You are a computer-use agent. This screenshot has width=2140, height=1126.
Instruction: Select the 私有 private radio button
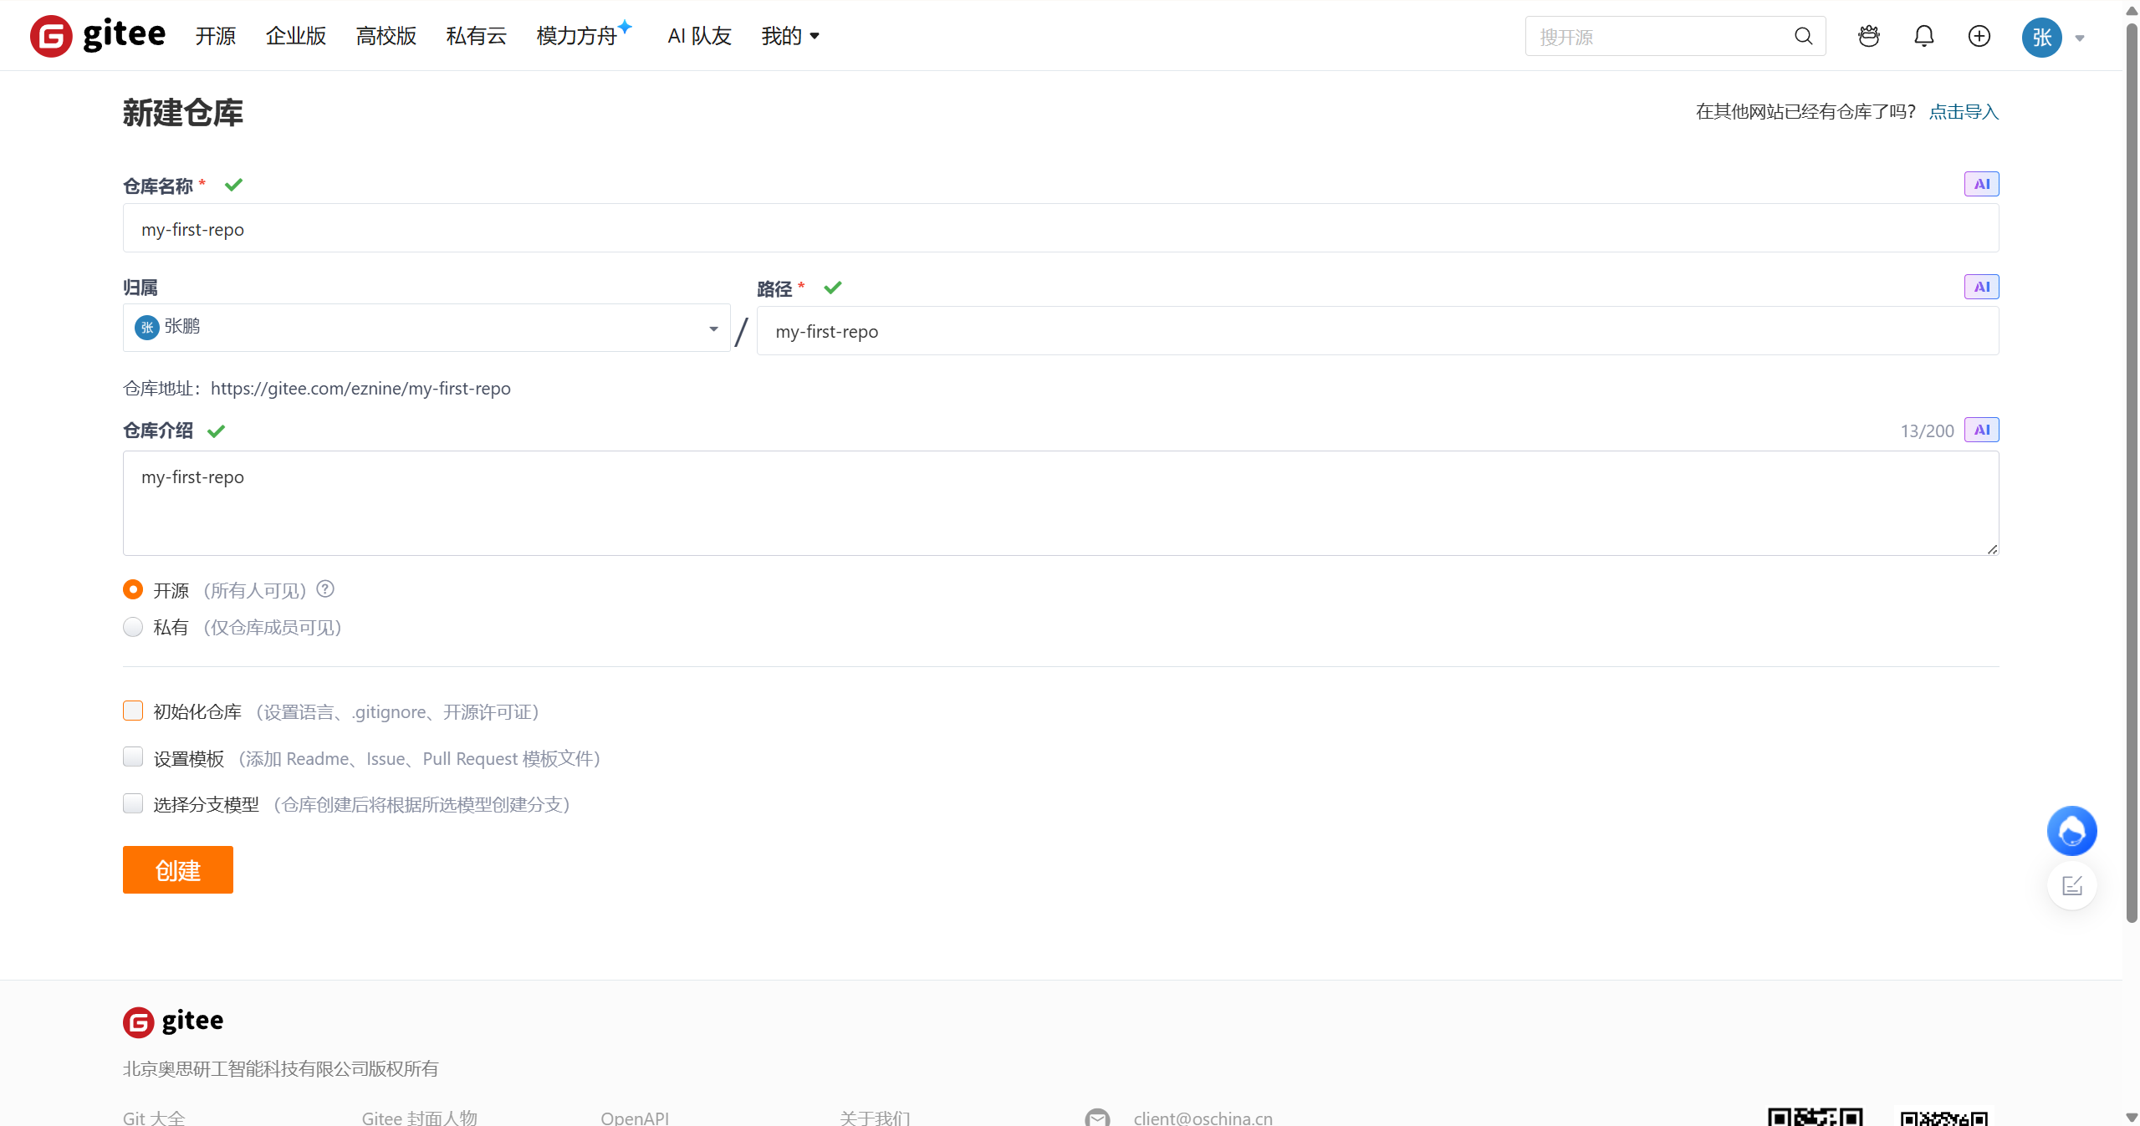[x=133, y=627]
